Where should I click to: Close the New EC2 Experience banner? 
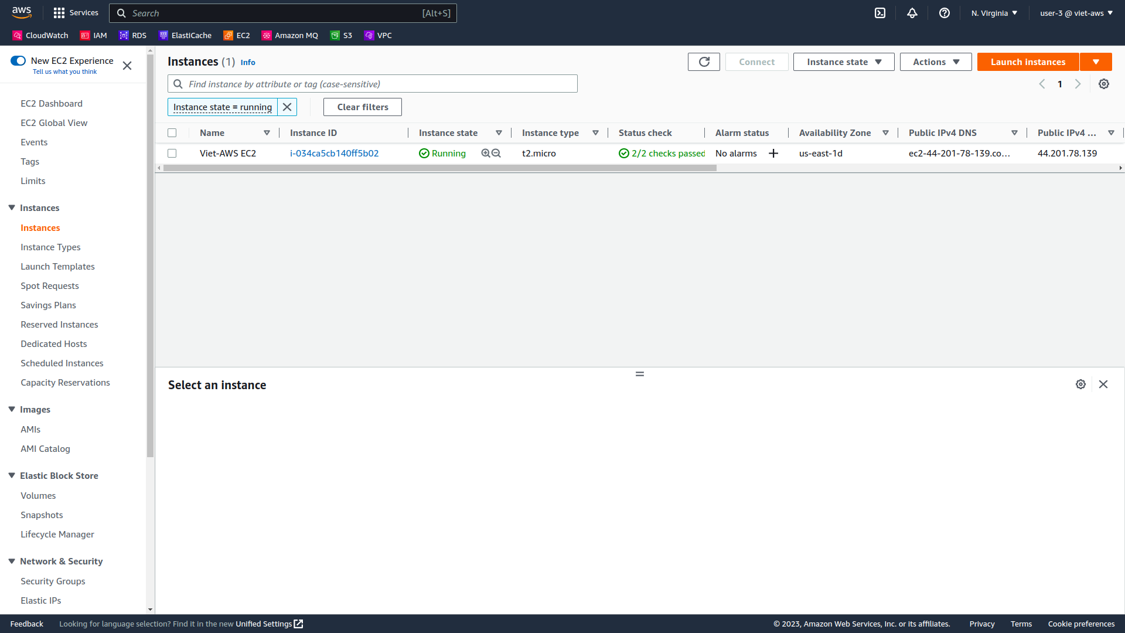point(127,66)
